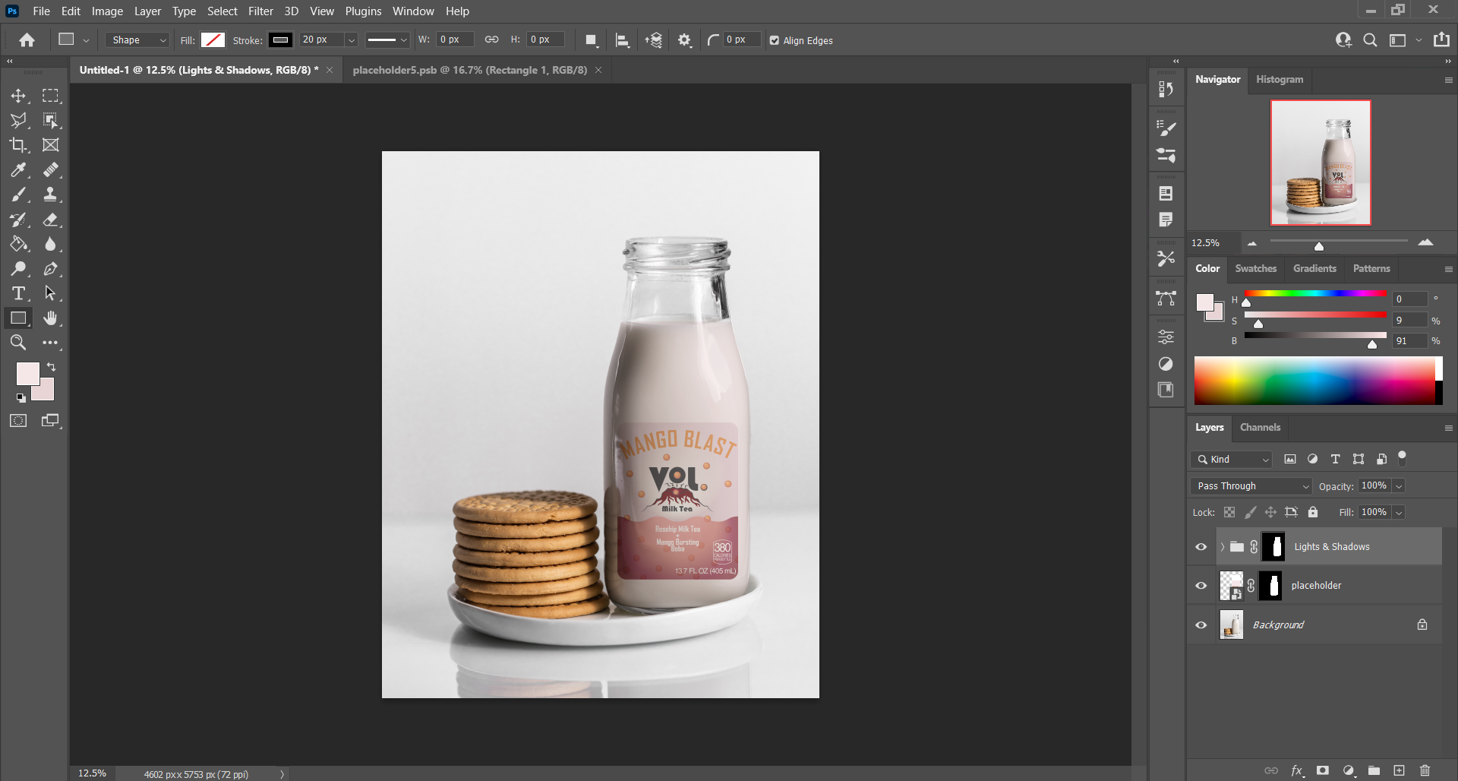Hide the Lights & Shadows group

pos(1201,547)
